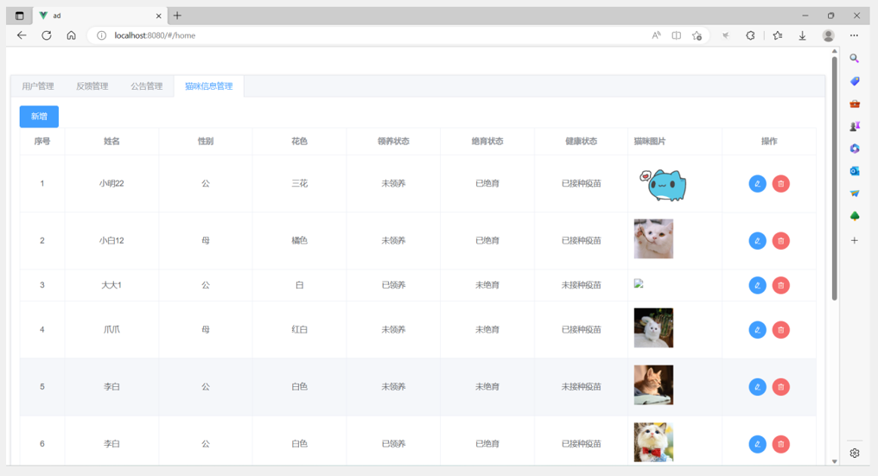
Task: Open sidebar Outlook icon
Action: coord(855,171)
